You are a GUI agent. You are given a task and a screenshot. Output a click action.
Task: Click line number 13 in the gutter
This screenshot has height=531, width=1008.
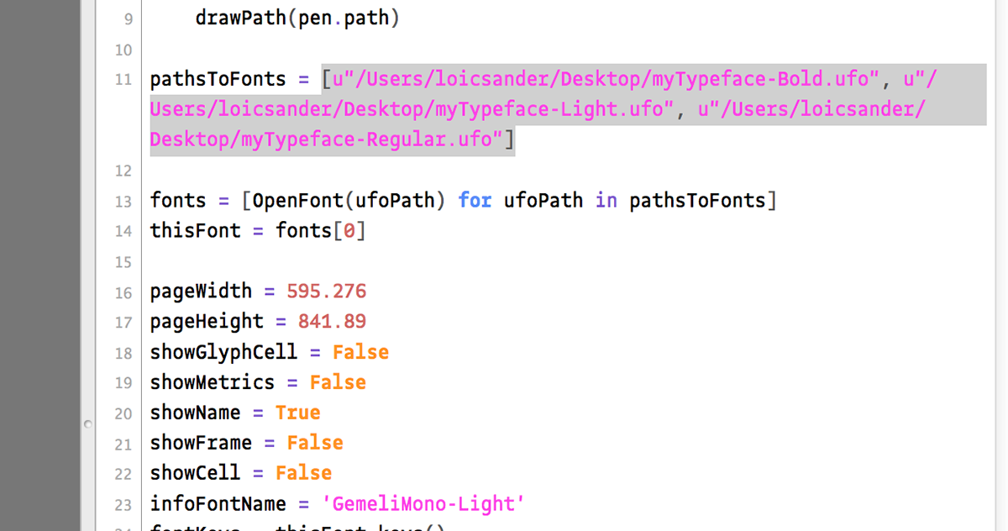point(123,202)
